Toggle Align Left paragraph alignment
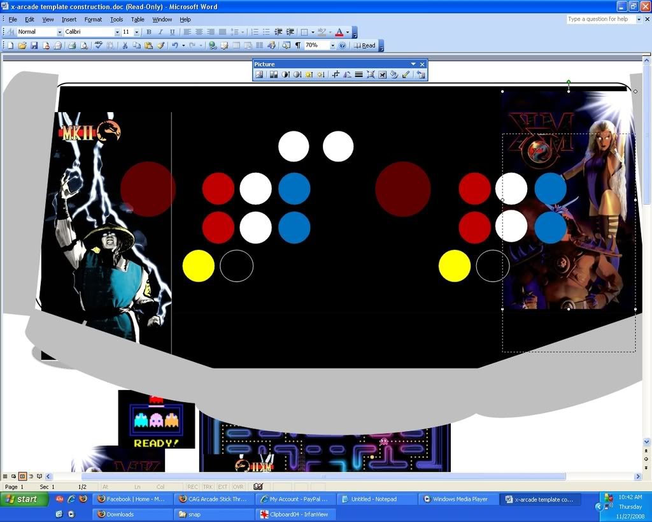Viewport: 652px width, 522px height. point(188,32)
